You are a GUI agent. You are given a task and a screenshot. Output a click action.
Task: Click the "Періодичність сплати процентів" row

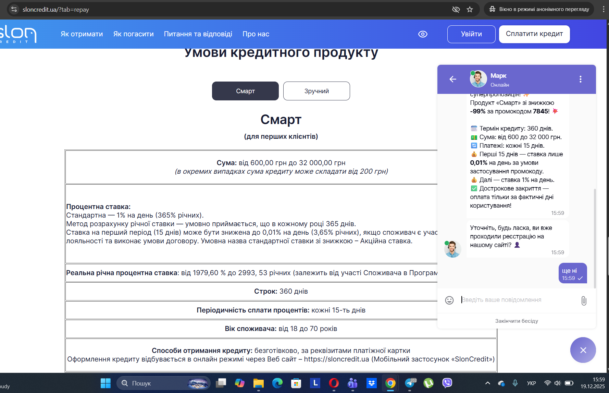[281, 310]
